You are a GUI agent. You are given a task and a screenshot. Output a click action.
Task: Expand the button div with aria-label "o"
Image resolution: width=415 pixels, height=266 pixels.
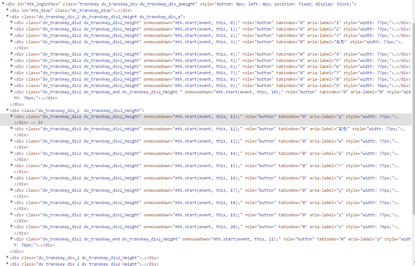pyautogui.click(x=12, y=226)
